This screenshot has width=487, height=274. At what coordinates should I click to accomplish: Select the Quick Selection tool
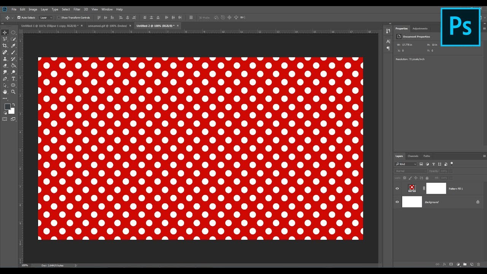[x=13, y=39]
